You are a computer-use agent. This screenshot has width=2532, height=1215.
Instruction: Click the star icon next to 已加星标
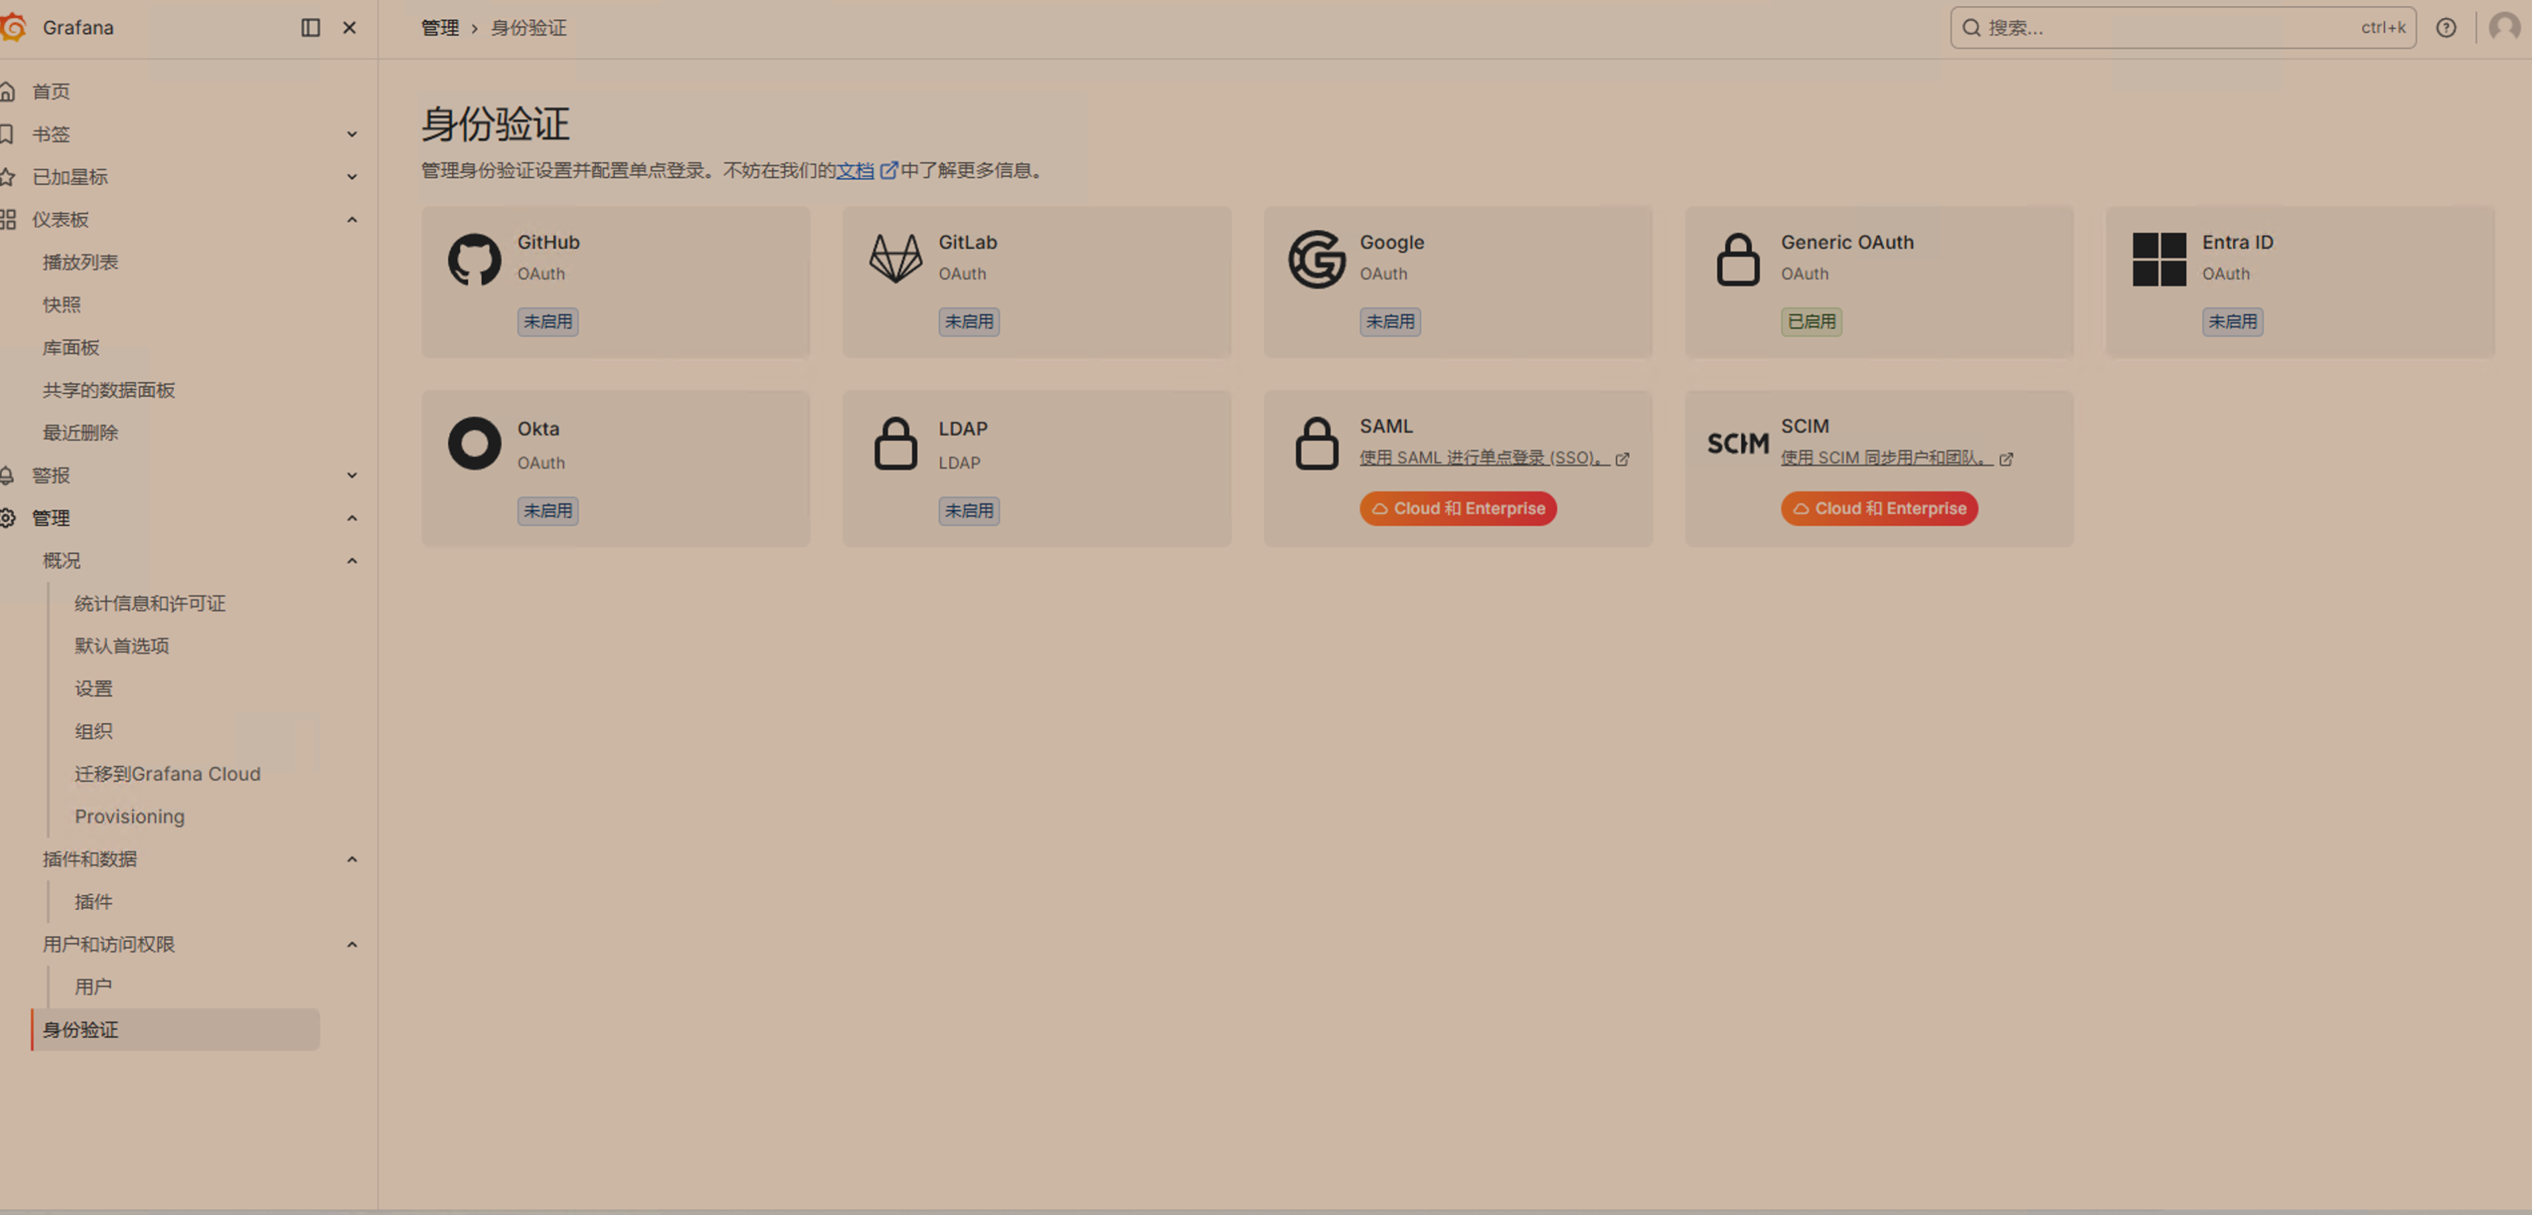(x=7, y=177)
